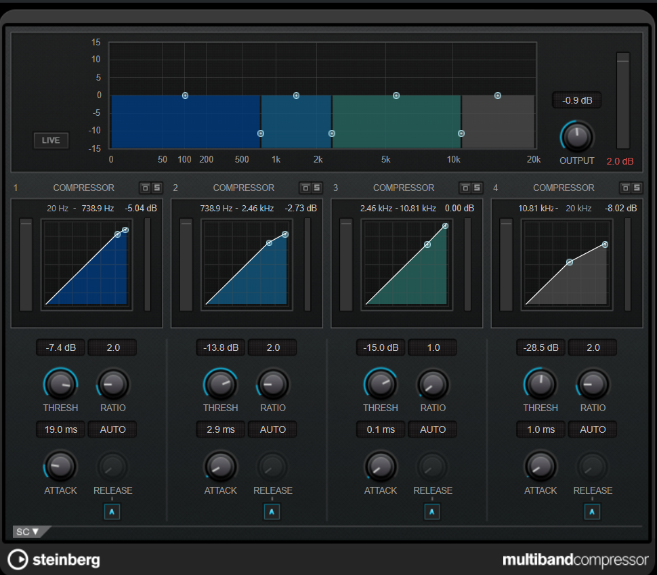The width and height of the screenshot is (657, 575).
Task: Solo compressor band 1
Action: (x=156, y=188)
